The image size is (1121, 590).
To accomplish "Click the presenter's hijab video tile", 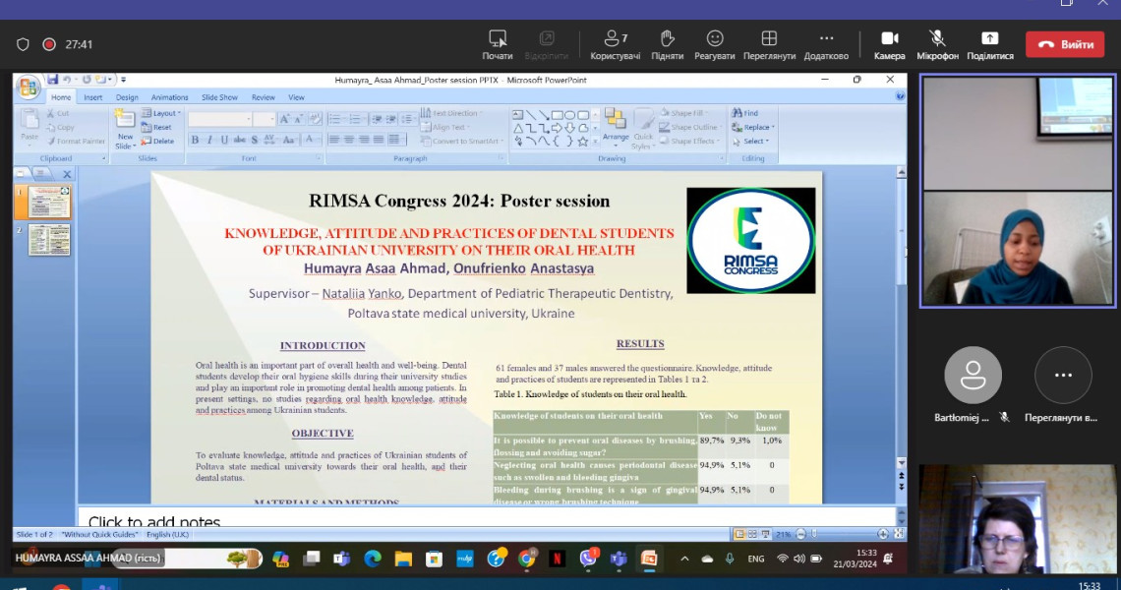I will click(1018, 191).
